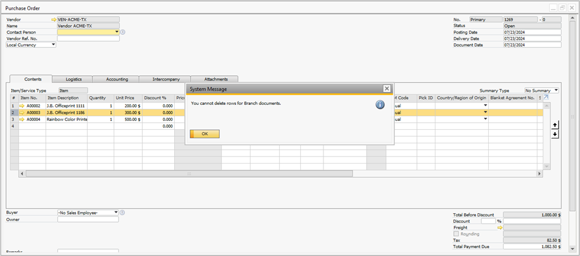580x256 pixels.
Task: Open the Local Currency dropdown
Action: point(53,44)
